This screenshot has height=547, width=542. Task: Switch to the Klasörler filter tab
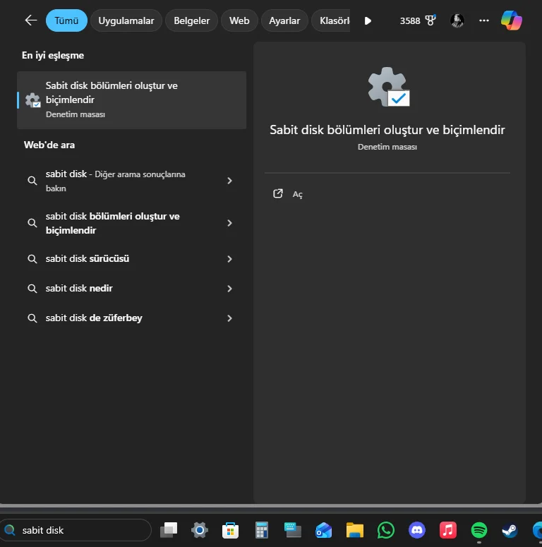pyautogui.click(x=331, y=20)
